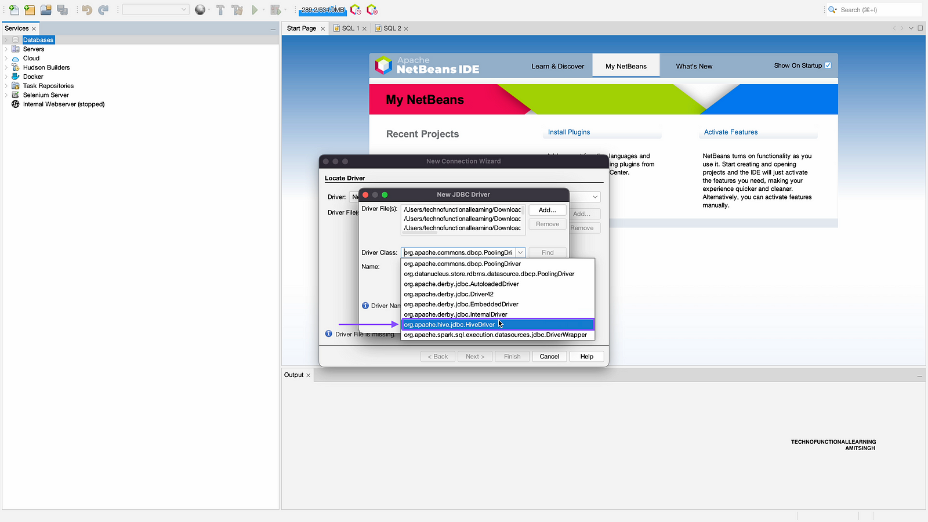Click the Cloud icon in Services tree
Image resolution: width=928 pixels, height=522 pixels.
[16, 59]
